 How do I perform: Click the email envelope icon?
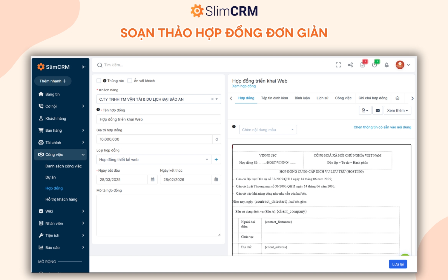pyautogui.click(x=378, y=110)
